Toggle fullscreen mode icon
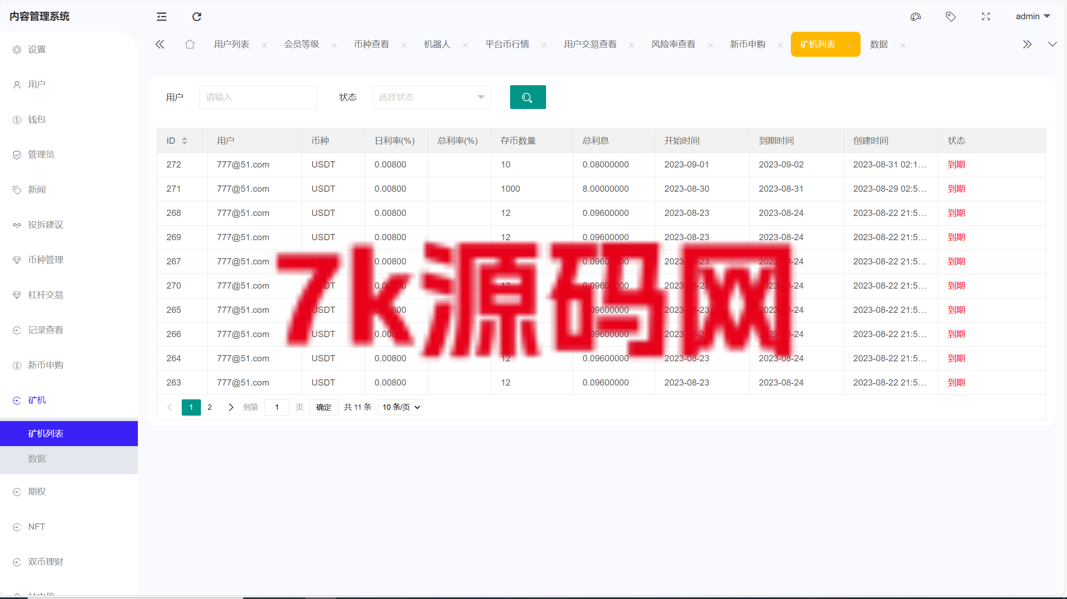The height and width of the screenshot is (599, 1067). click(986, 17)
